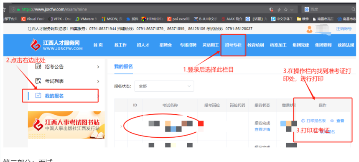This screenshot has height=162, width=359.
Task: Open the 中文字体 bookmark
Action: pyautogui.click(x=282, y=19)
